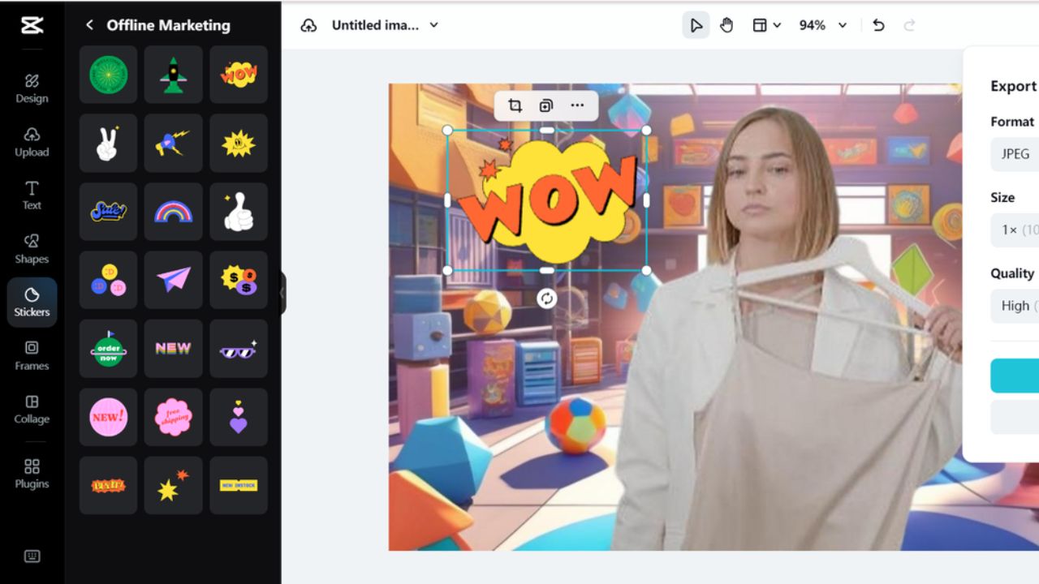Open the Text panel in the left sidebar

pos(32,195)
